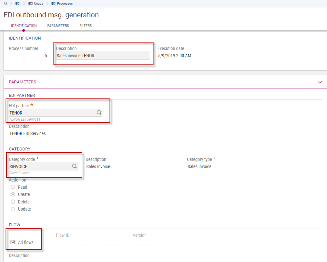Click the Description field containing Sales invoice TENOR
327x262 pixels.
click(x=102, y=56)
